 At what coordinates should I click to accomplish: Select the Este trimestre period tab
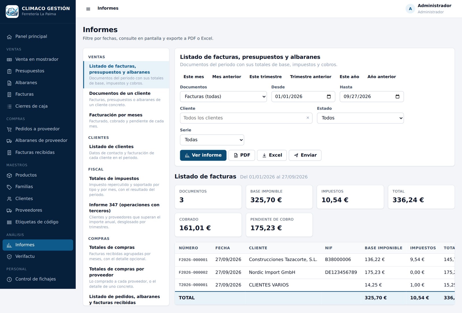265,77
